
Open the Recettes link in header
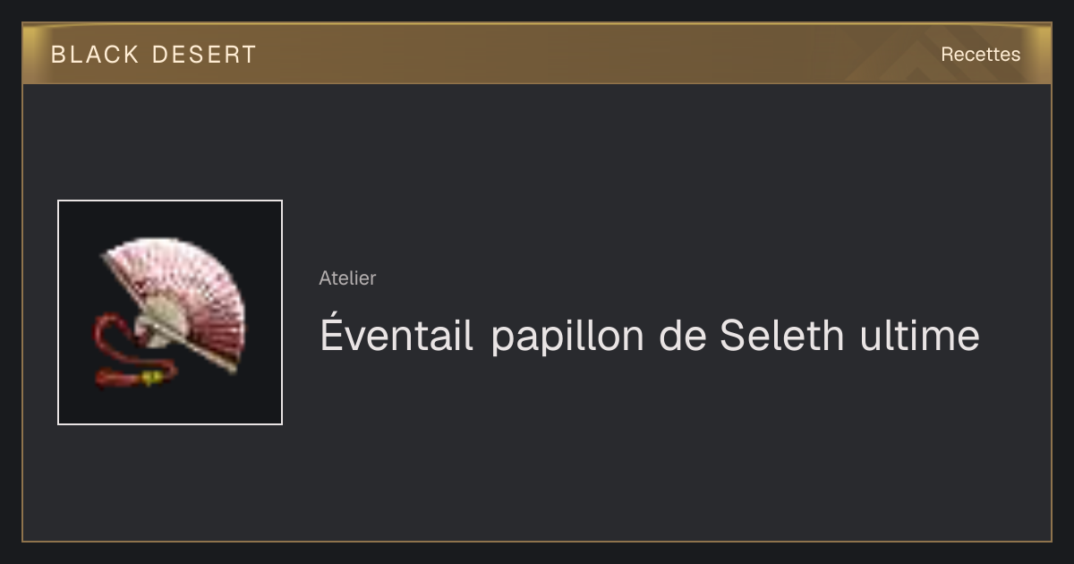coord(980,55)
